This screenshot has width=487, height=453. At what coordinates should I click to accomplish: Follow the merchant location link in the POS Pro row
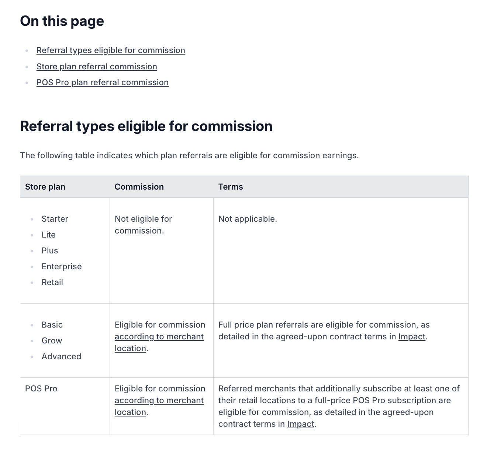(159, 401)
